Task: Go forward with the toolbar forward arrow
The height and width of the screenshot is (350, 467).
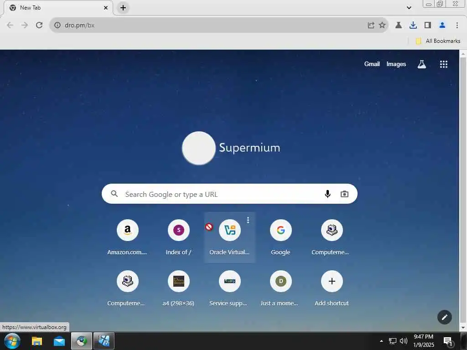Action: tap(25, 25)
